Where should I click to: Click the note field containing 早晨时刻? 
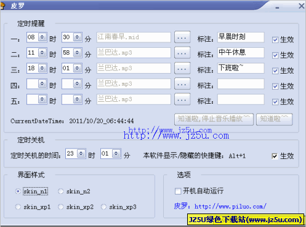click(x=241, y=37)
